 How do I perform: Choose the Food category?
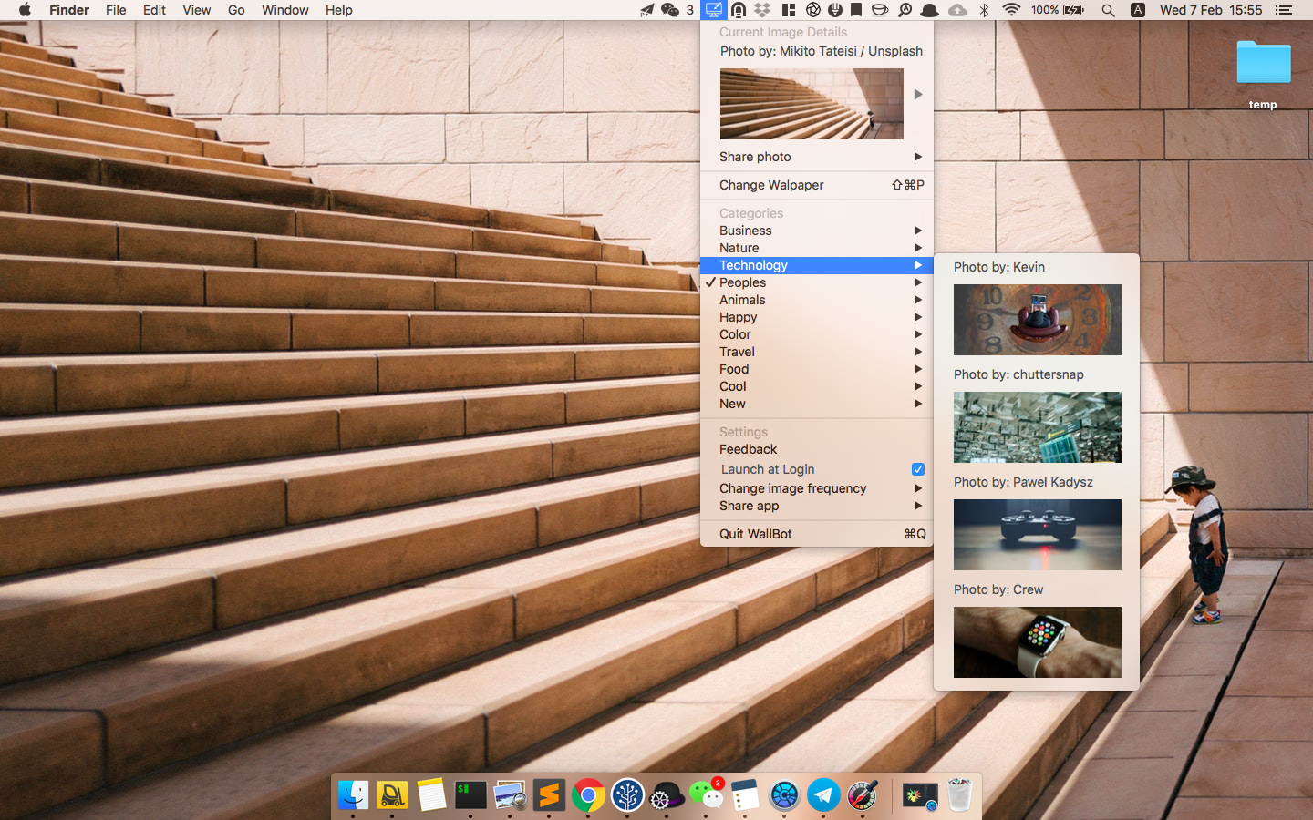[817, 369]
